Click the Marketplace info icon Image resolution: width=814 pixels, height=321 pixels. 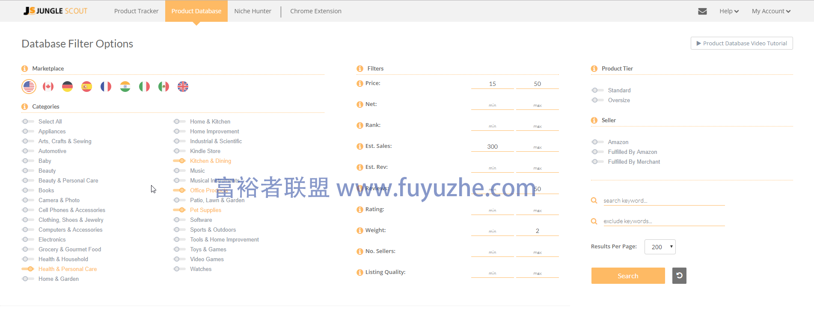tap(25, 68)
